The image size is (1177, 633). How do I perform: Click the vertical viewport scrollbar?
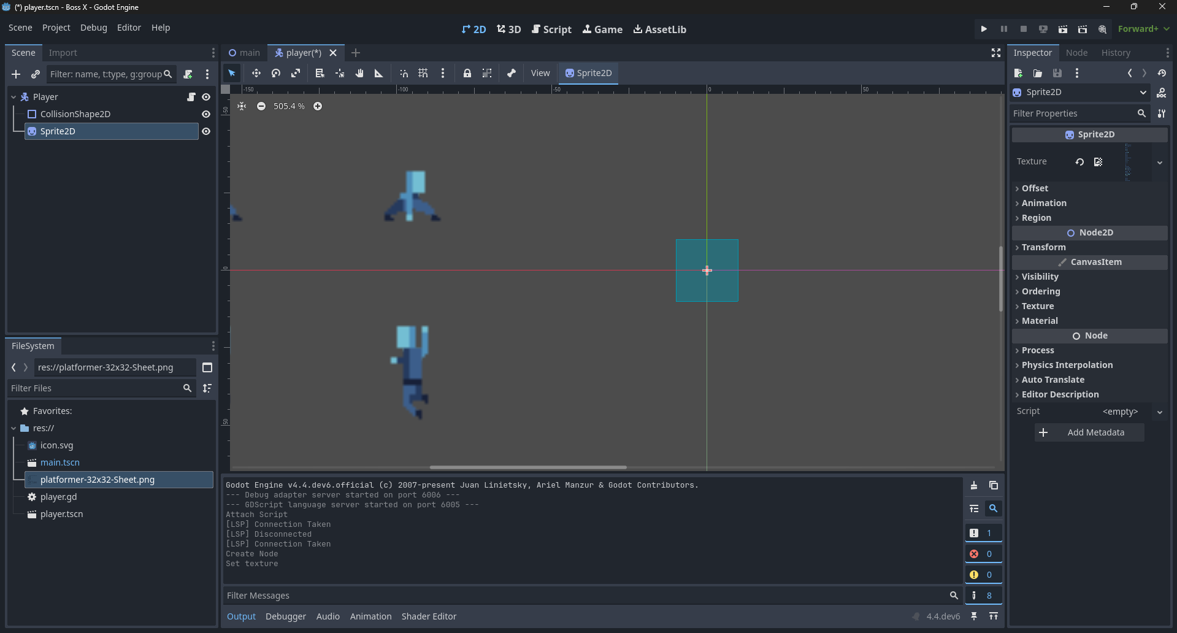point(1001,279)
